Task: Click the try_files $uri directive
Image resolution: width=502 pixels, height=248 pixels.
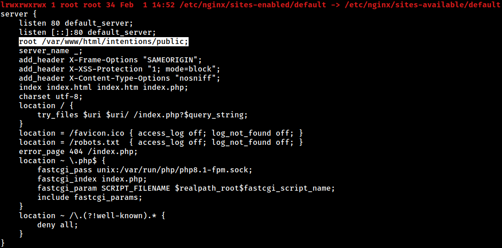Action: [x=142, y=115]
